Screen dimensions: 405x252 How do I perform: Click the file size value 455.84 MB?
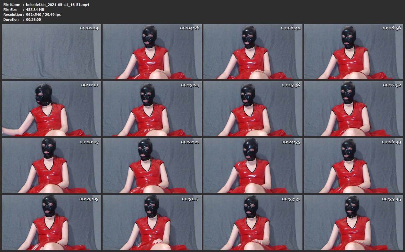click(x=35, y=10)
